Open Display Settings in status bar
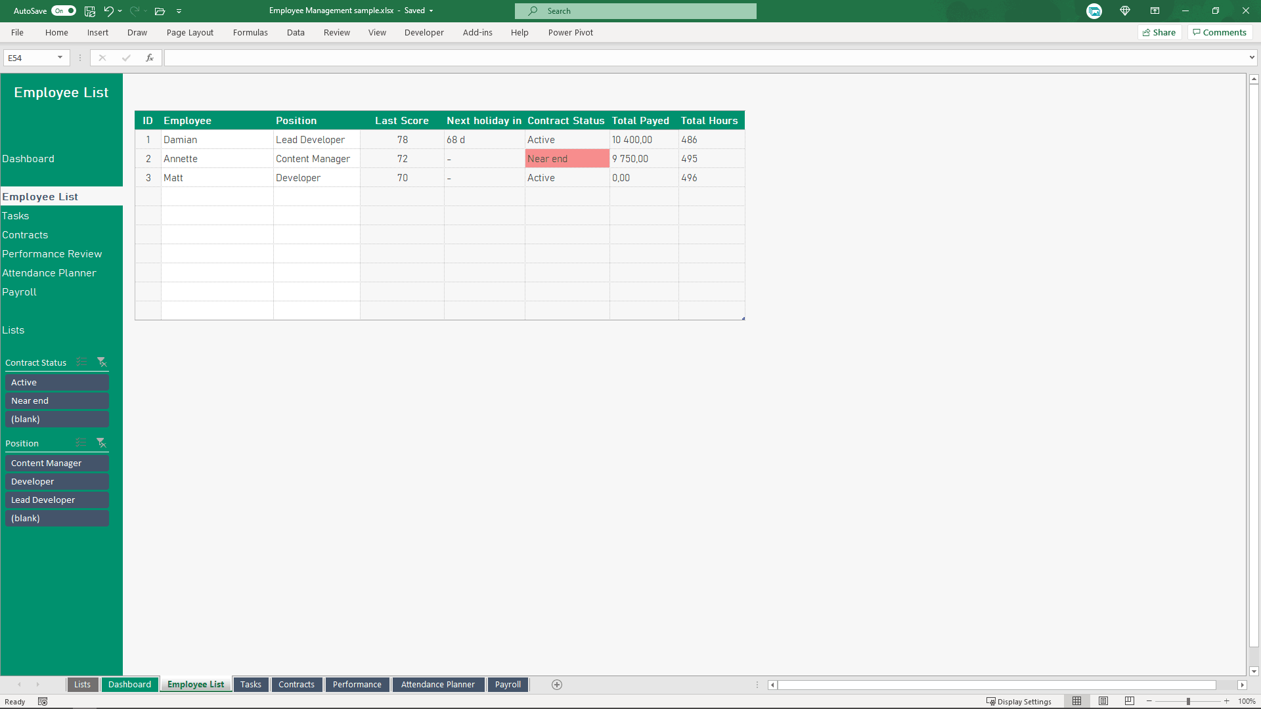 [1019, 701]
